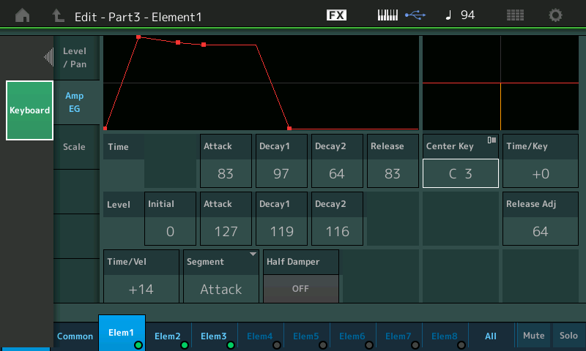The height and width of the screenshot is (351, 586).
Task: Click the exit up-arrow icon
Action: coord(57,15)
